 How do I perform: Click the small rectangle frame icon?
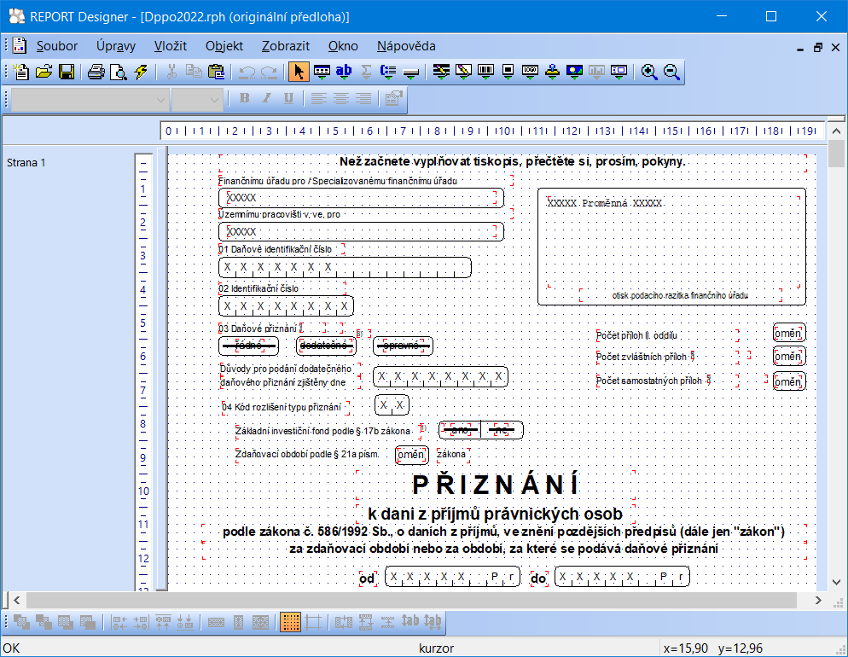point(508,72)
